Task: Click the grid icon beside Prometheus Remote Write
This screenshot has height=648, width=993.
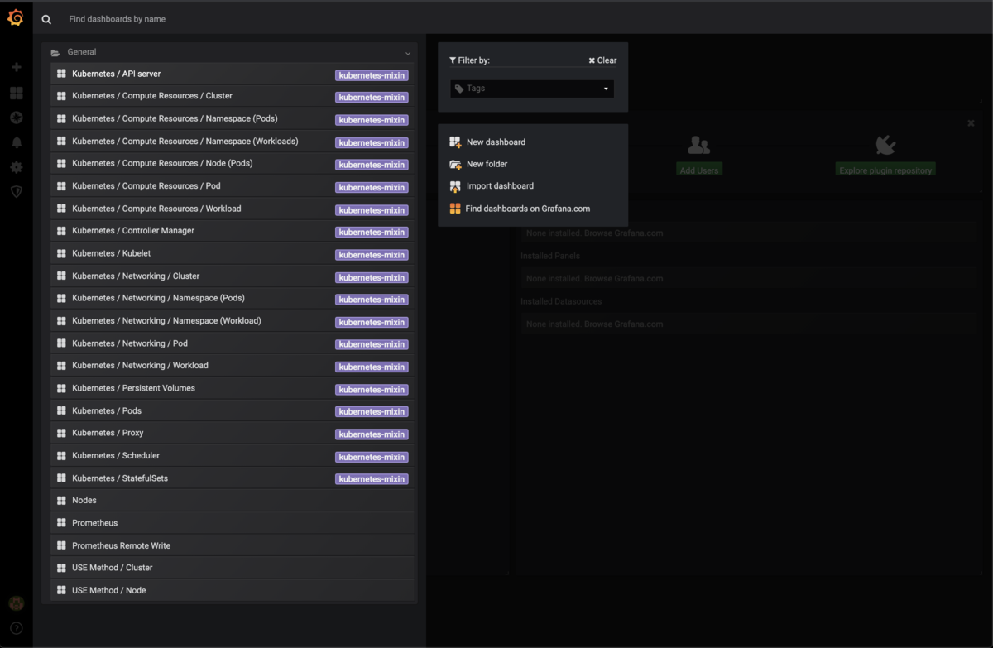Action: (61, 545)
